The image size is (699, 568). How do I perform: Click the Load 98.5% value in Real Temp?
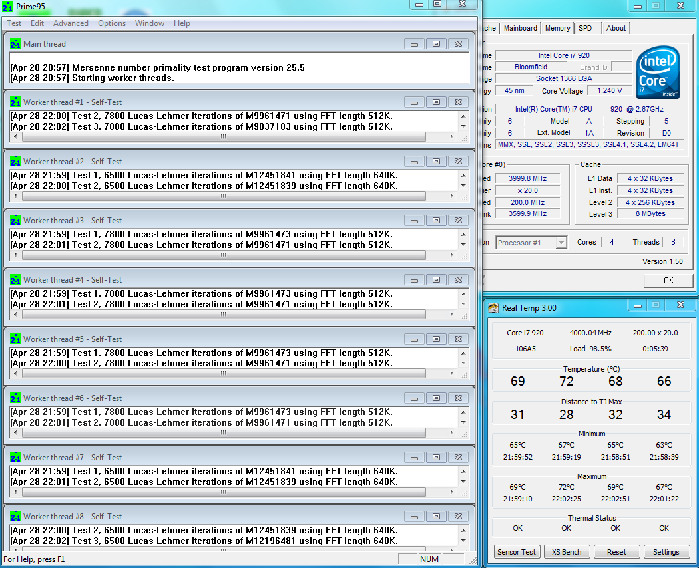point(590,349)
